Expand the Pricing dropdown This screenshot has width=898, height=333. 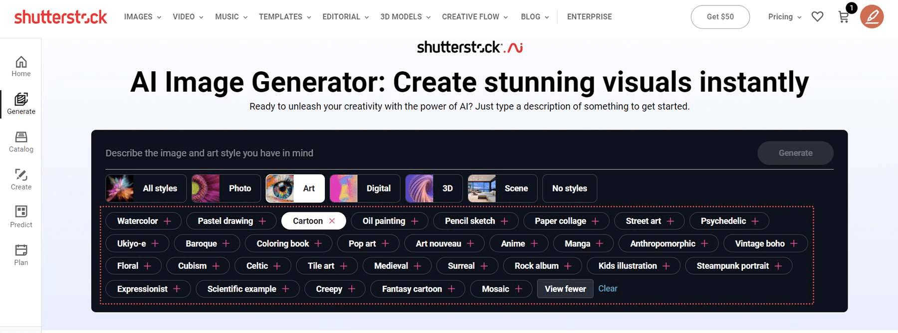coord(785,16)
